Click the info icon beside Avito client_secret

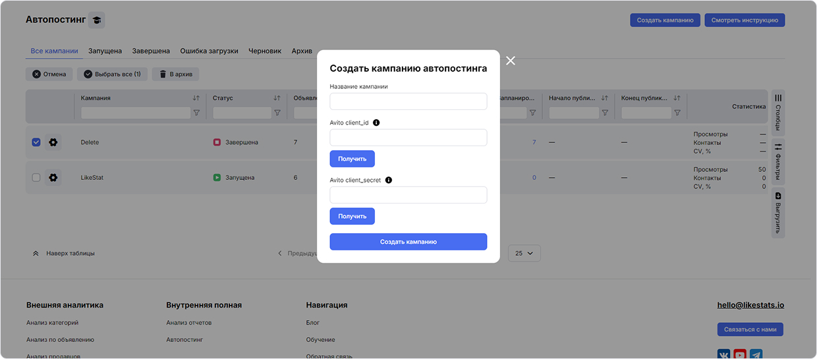(388, 180)
